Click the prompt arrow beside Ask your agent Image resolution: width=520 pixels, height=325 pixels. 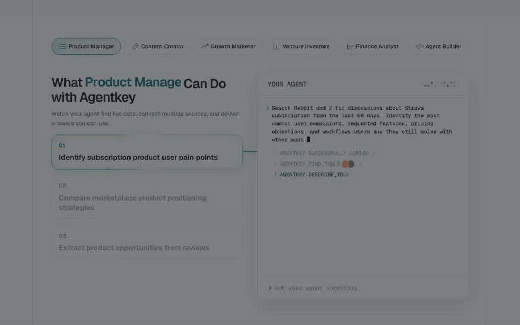[270, 288]
